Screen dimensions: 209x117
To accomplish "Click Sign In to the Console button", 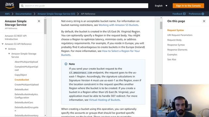I will pos(188,6).
